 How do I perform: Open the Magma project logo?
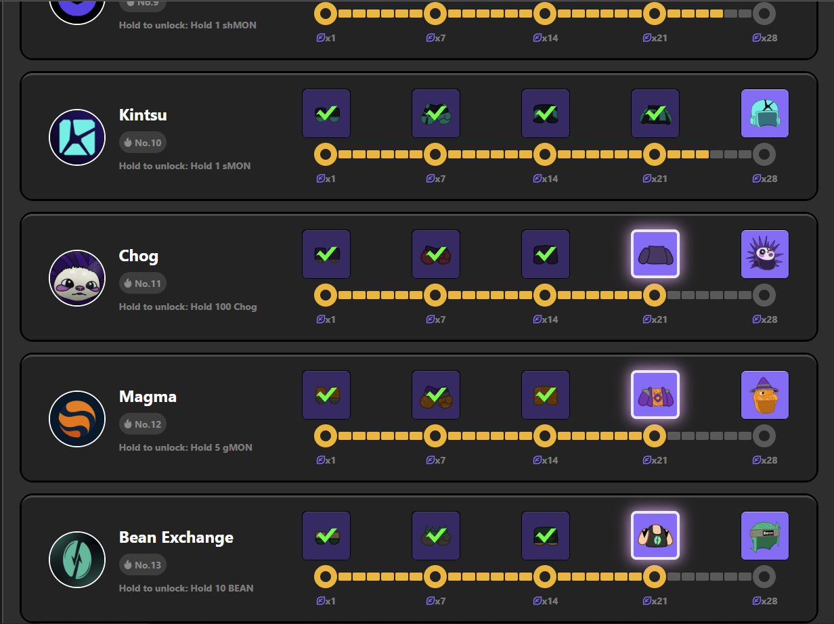click(x=76, y=419)
